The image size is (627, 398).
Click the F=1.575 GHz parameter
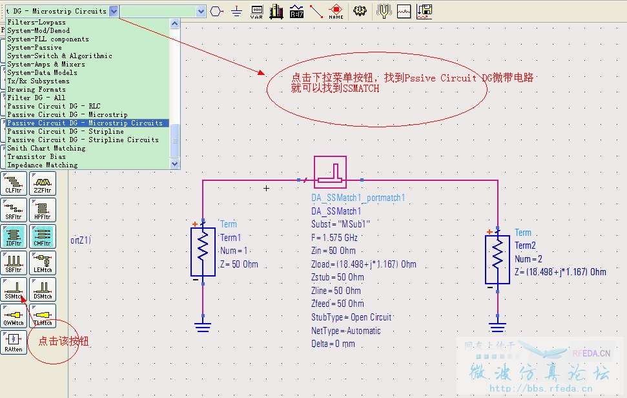[334, 238]
